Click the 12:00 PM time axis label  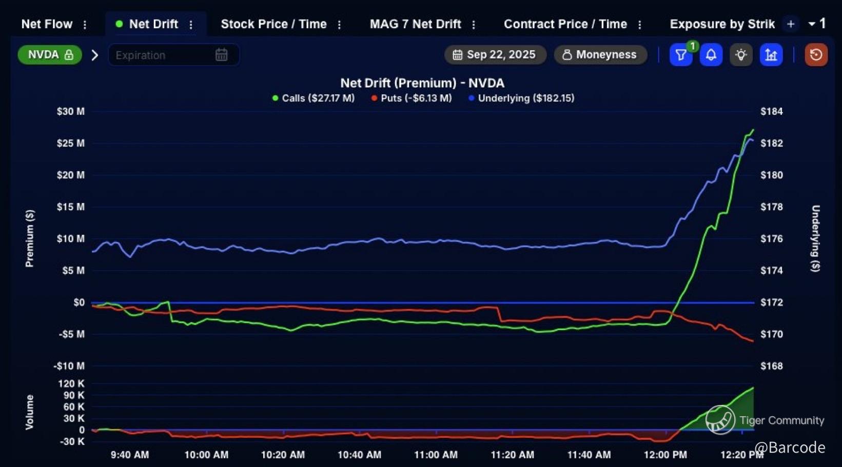[665, 455]
